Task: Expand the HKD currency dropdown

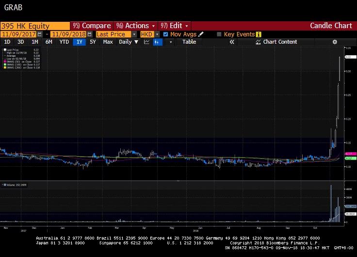Action: (x=157, y=34)
